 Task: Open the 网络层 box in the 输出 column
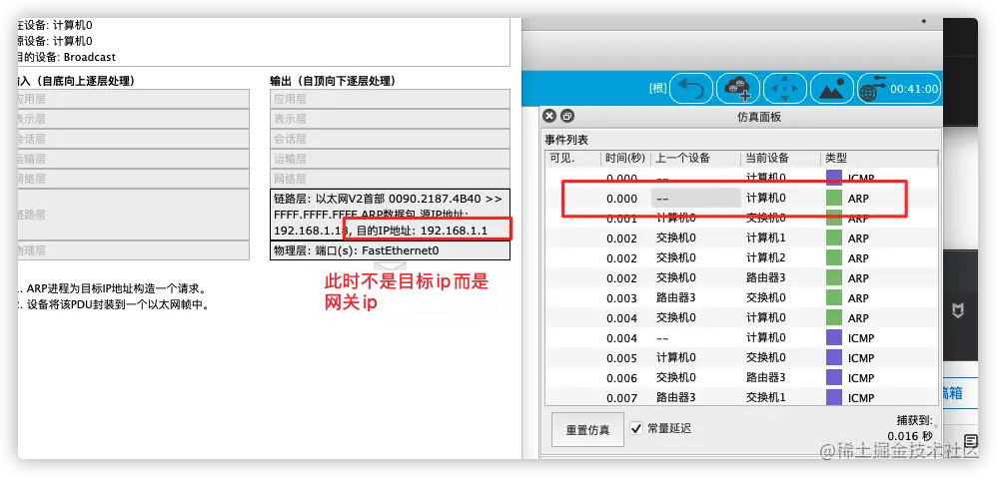pyautogui.click(x=390, y=179)
